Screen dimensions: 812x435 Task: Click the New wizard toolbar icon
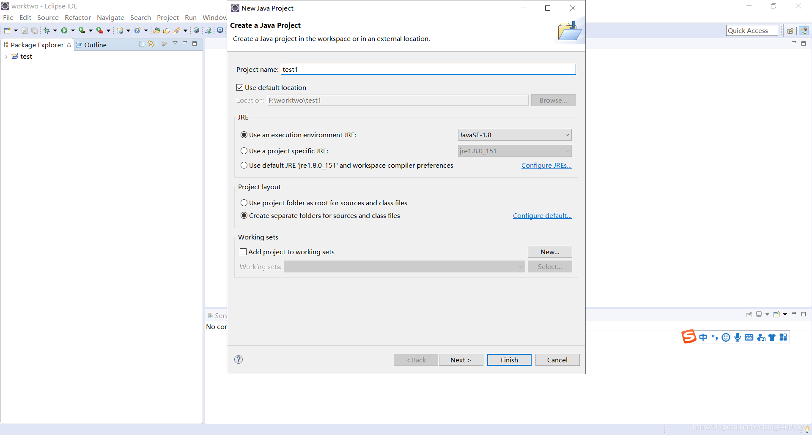pos(7,30)
